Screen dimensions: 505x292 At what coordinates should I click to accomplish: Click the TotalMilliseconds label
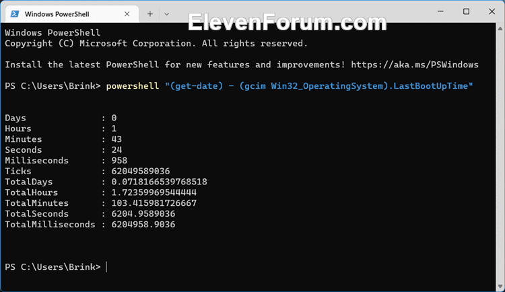coord(50,224)
